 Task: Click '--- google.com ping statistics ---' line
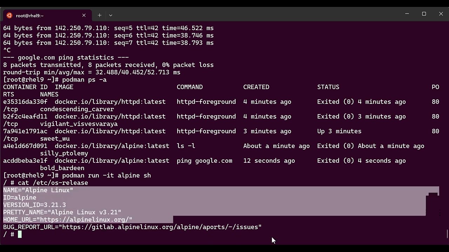[x=66, y=57]
